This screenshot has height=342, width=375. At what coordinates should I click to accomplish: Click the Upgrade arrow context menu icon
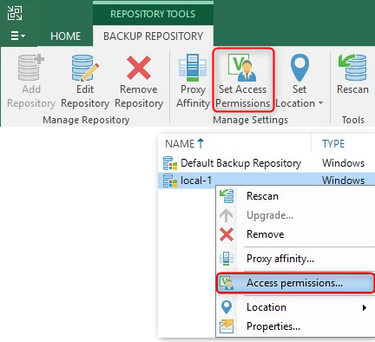pyautogui.click(x=227, y=215)
